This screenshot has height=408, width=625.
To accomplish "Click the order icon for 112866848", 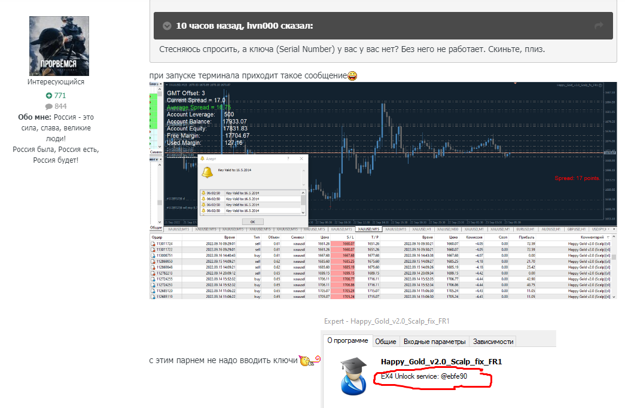I will coord(153,267).
